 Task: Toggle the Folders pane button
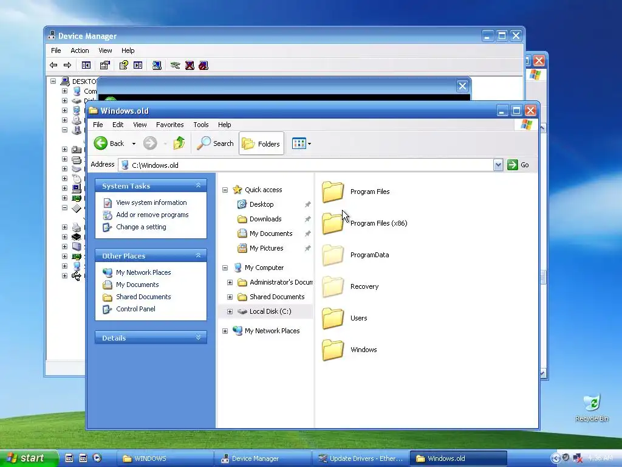tap(261, 144)
